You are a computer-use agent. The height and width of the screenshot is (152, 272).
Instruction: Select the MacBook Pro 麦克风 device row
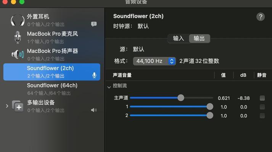52,37
